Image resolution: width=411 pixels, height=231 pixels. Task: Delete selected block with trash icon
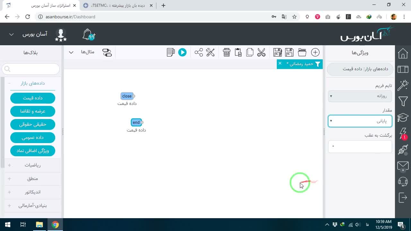227,53
